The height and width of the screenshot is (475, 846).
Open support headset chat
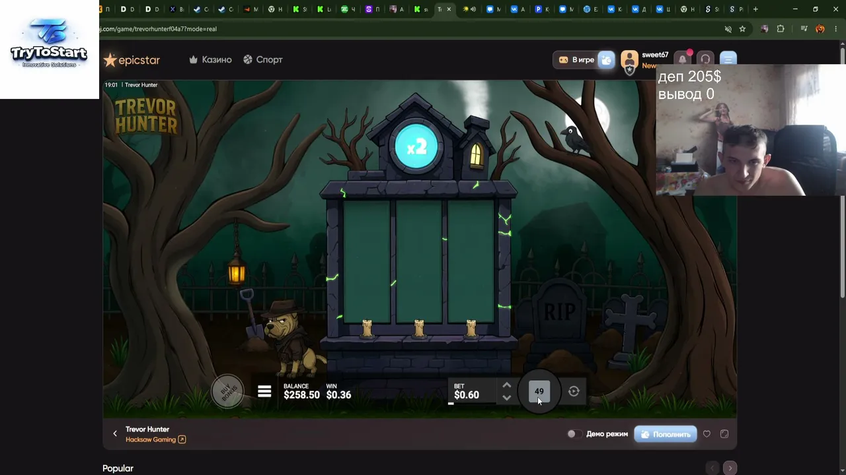[705, 60]
